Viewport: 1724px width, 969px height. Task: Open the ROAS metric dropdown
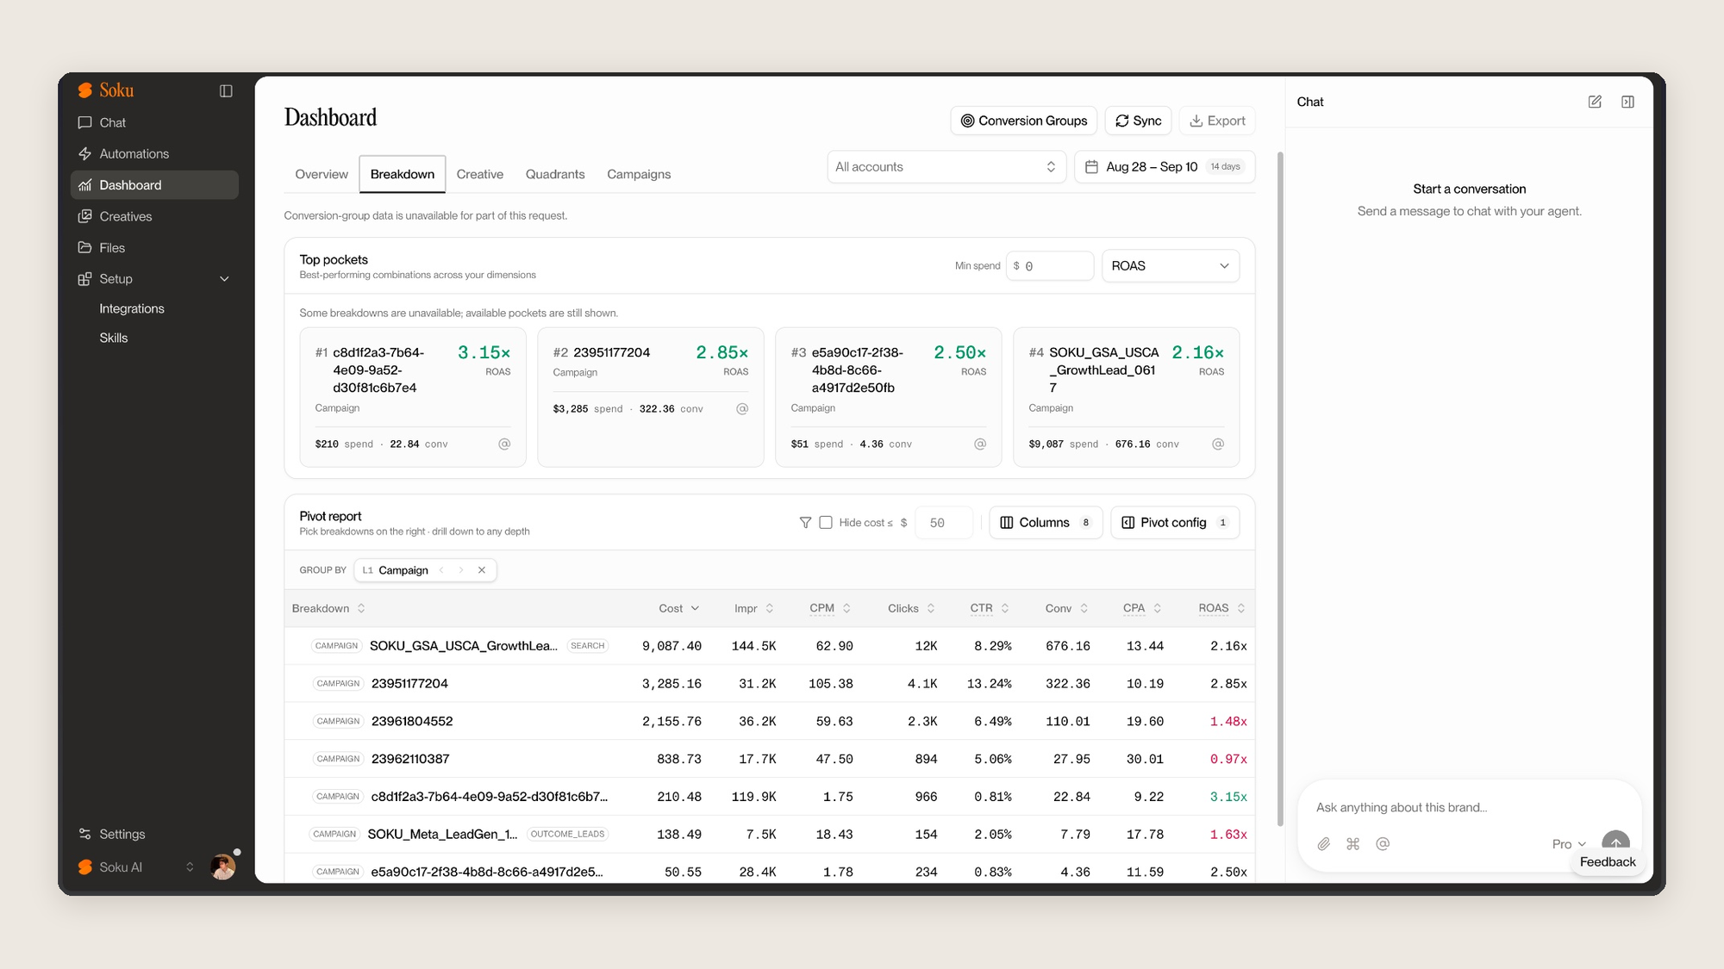tap(1171, 266)
